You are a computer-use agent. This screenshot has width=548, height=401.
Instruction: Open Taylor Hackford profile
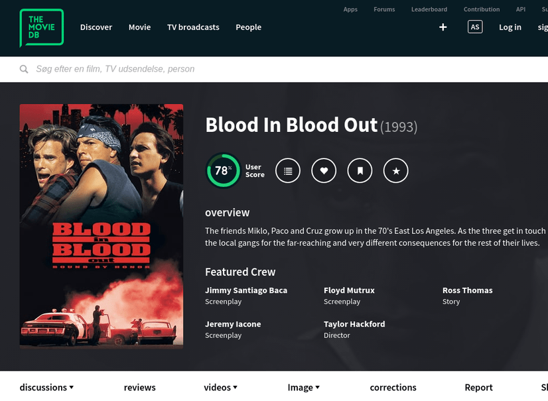(354, 324)
